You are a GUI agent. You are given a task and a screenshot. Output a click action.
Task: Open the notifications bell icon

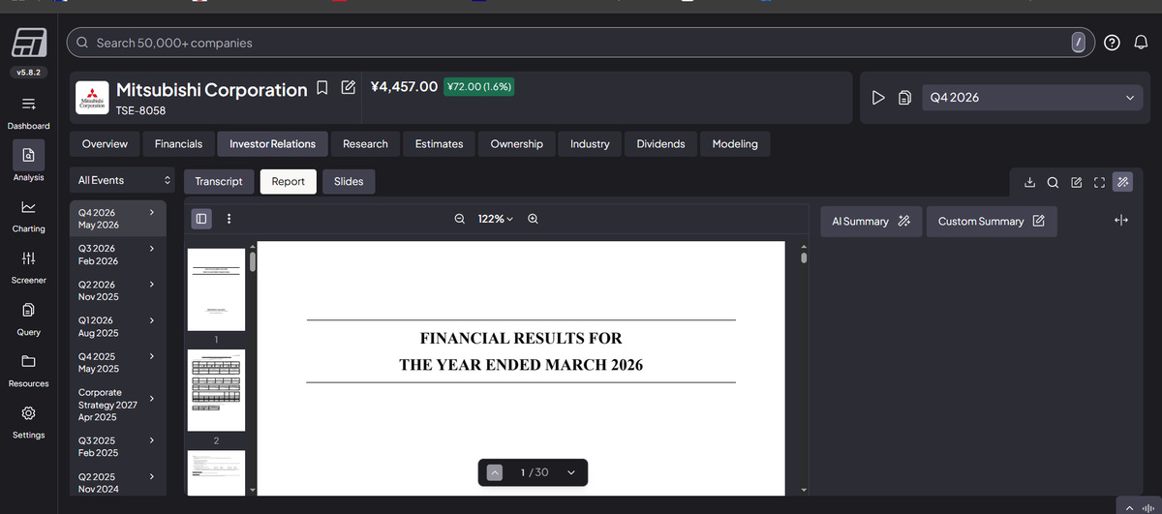pos(1141,43)
